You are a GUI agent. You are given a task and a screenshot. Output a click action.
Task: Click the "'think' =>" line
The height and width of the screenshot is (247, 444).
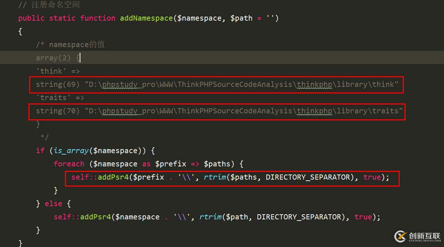coord(58,71)
